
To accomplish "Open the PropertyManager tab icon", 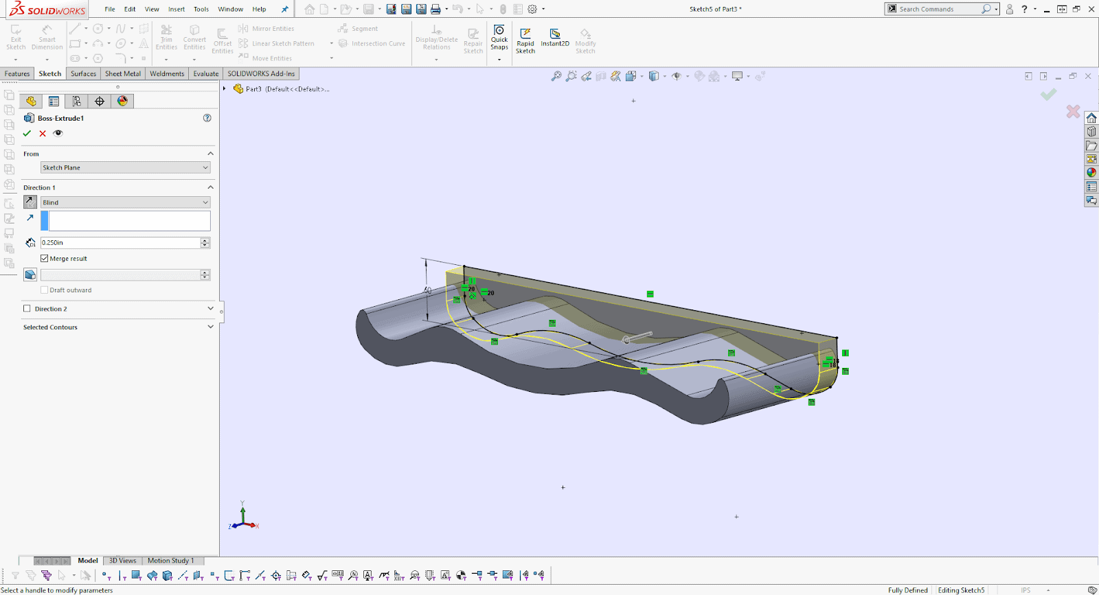I will click(x=54, y=101).
